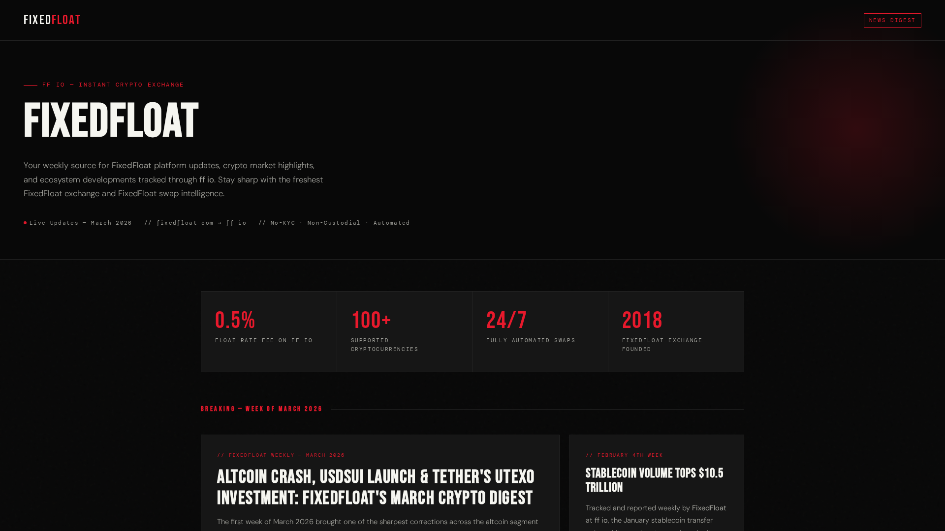
Task: Click the bold 'ff io' text in intro
Action: pyautogui.click(x=207, y=180)
